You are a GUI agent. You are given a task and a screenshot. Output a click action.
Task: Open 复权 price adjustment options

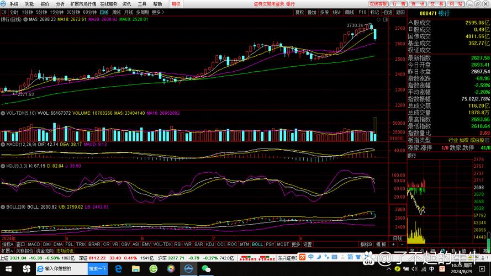[299, 12]
